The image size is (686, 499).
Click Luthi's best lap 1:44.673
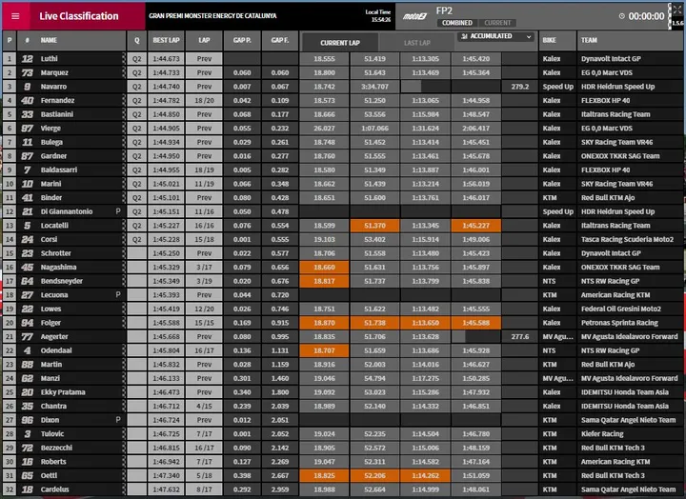tap(166, 59)
